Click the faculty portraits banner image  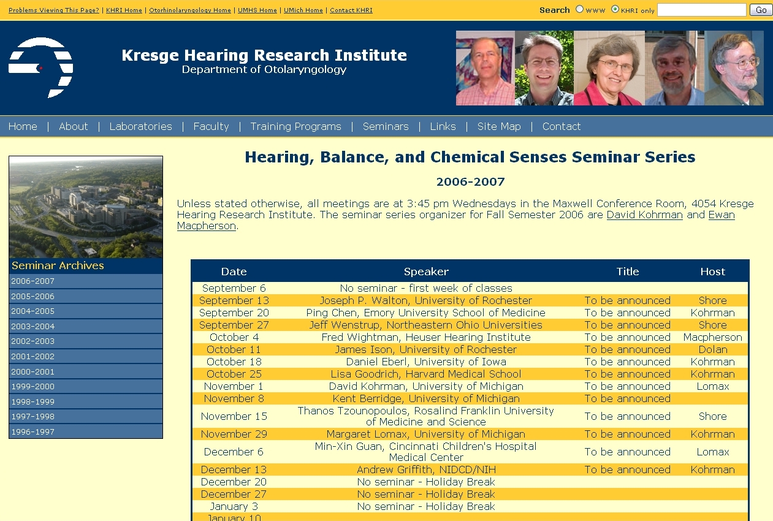[610, 68]
